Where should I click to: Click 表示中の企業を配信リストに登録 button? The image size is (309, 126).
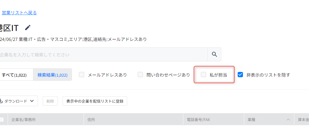coord(95,101)
